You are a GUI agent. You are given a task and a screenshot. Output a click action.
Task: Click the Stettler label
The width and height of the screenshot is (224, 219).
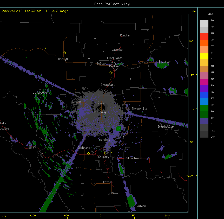[x=164, y=62]
